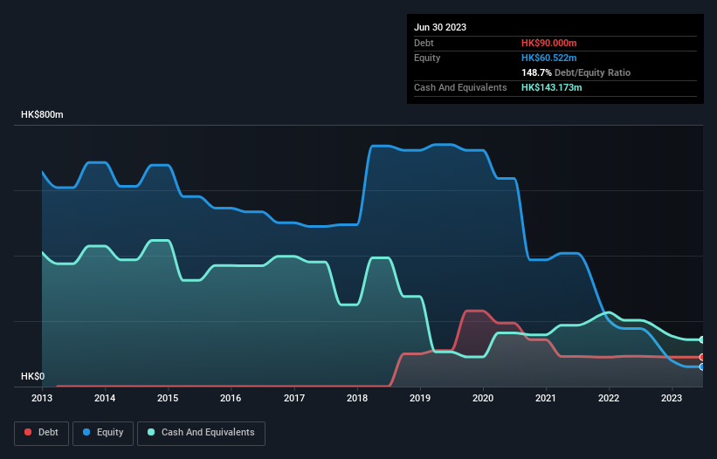Click the 2015 x-axis label

168,398
